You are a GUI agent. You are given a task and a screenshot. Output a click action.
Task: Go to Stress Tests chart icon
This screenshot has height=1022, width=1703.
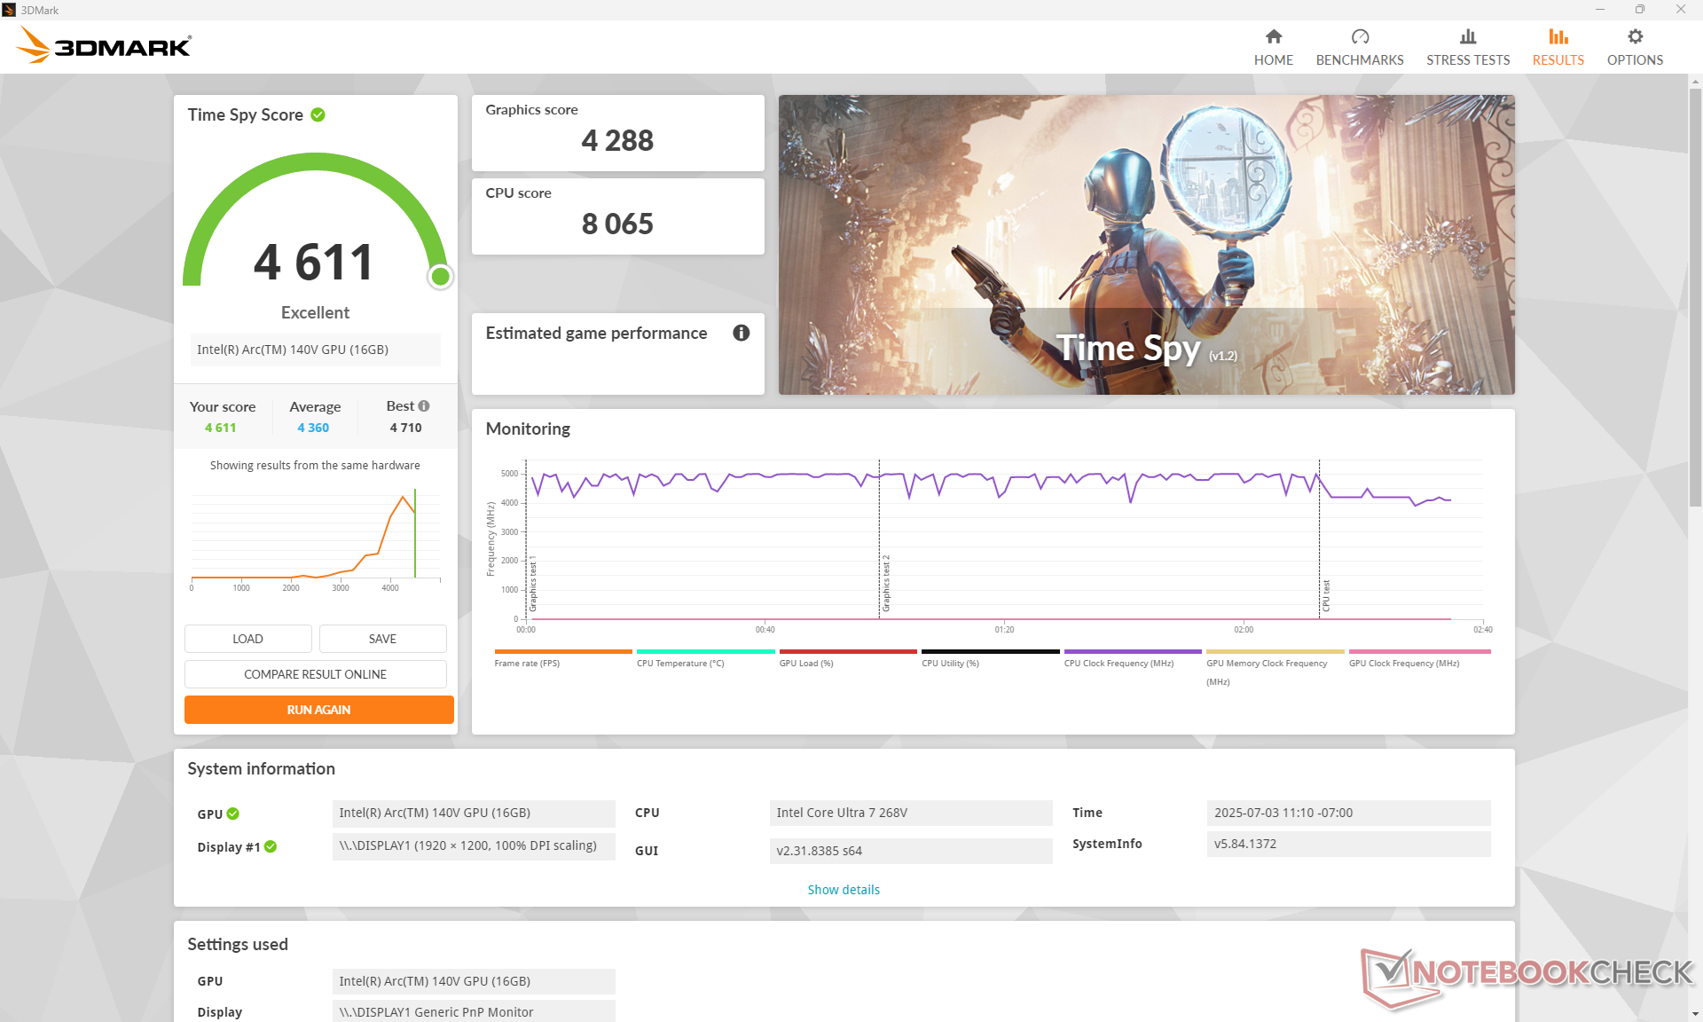tap(1467, 37)
